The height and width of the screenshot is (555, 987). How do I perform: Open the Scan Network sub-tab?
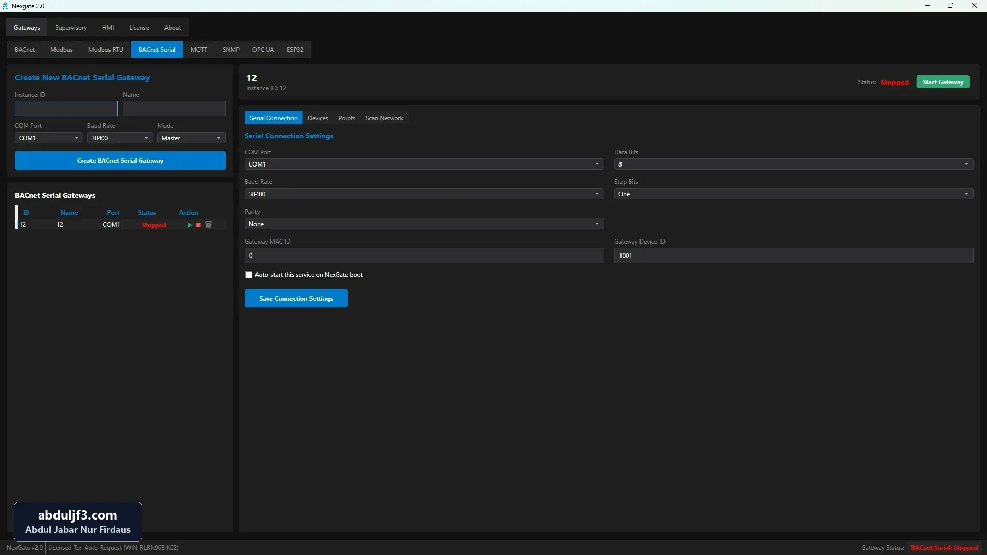click(x=385, y=118)
